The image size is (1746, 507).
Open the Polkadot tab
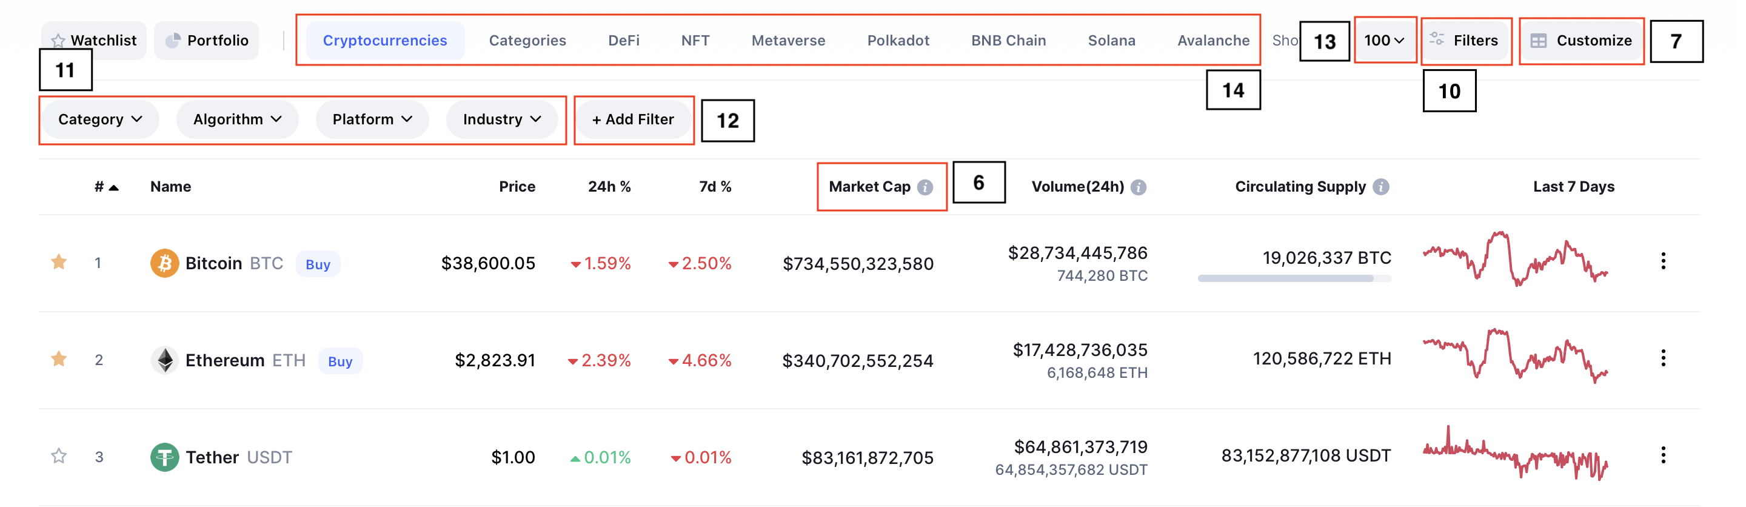(x=898, y=41)
